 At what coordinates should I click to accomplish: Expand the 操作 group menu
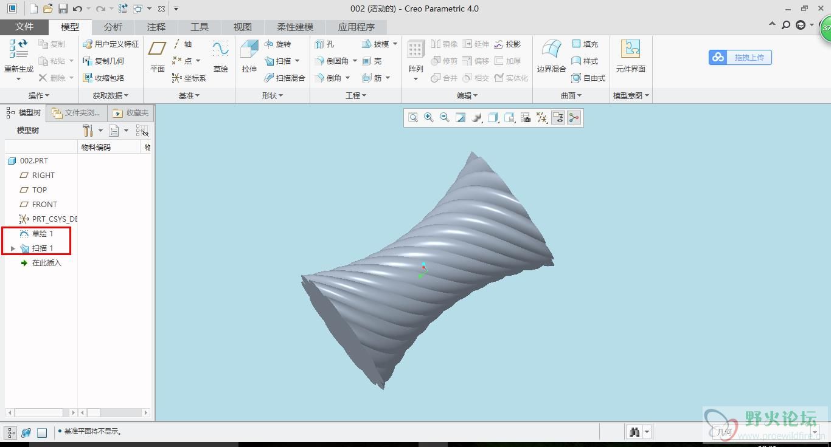tap(39, 95)
